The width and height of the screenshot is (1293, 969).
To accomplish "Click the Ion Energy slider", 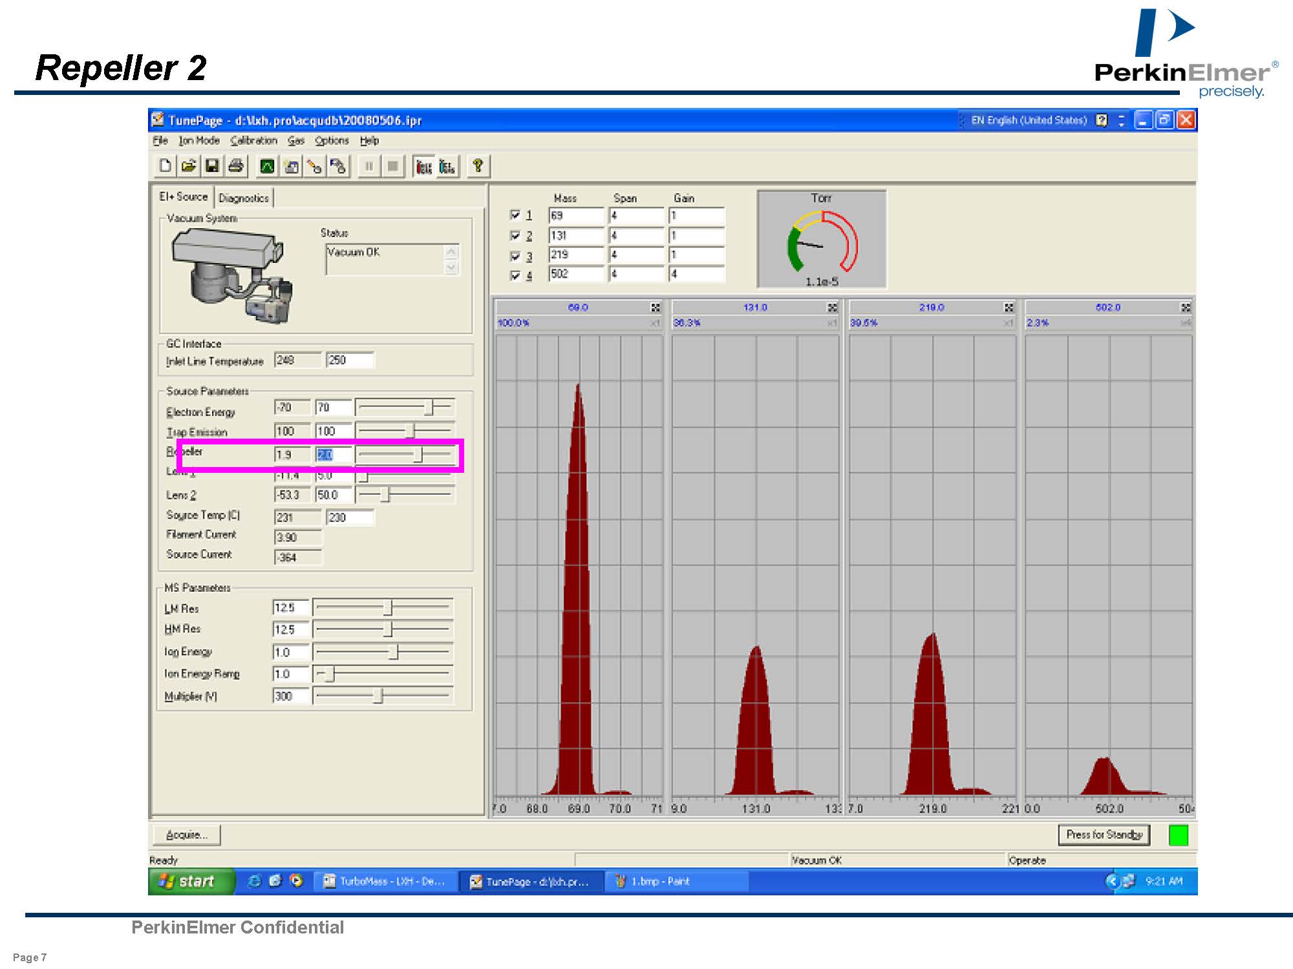I will [383, 652].
